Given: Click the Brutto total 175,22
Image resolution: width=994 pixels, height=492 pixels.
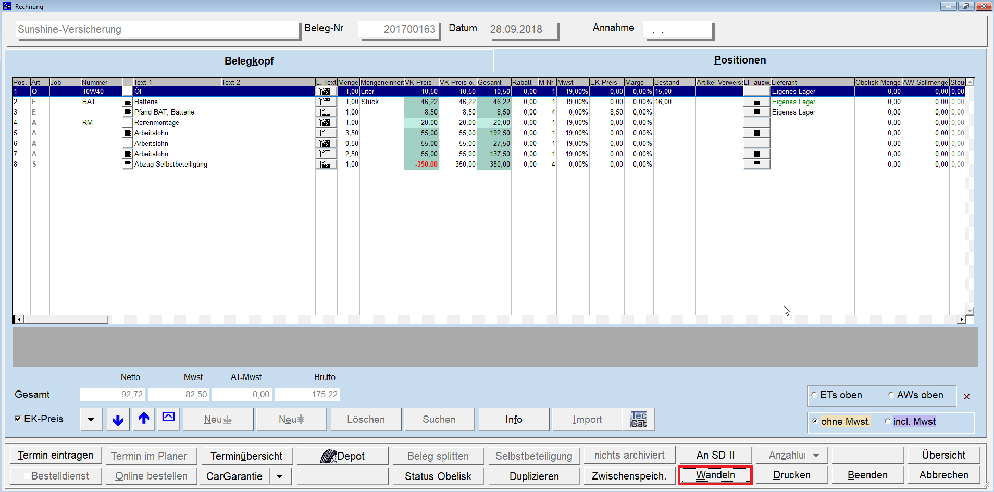Looking at the screenshot, I should click(x=307, y=395).
